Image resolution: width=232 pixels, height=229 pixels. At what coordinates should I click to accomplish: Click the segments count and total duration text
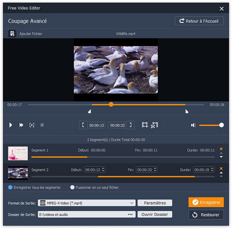[x=116, y=140]
